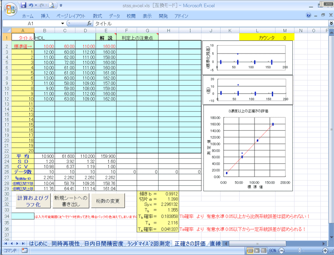Open the 日内日間精密度 sheet tab
334x255 pixels.
click(x=104, y=243)
